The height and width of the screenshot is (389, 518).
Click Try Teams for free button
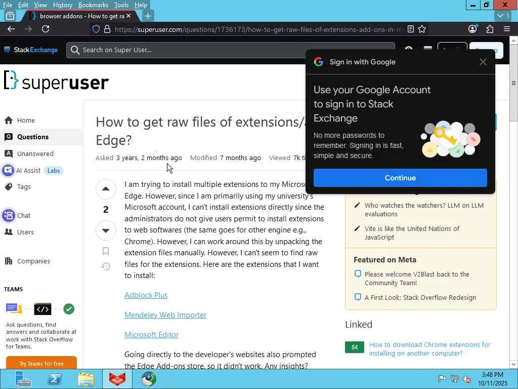tap(41, 364)
